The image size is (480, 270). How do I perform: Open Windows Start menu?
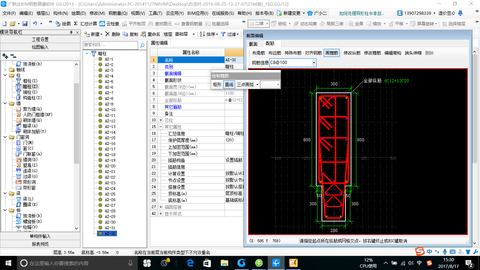(8, 263)
